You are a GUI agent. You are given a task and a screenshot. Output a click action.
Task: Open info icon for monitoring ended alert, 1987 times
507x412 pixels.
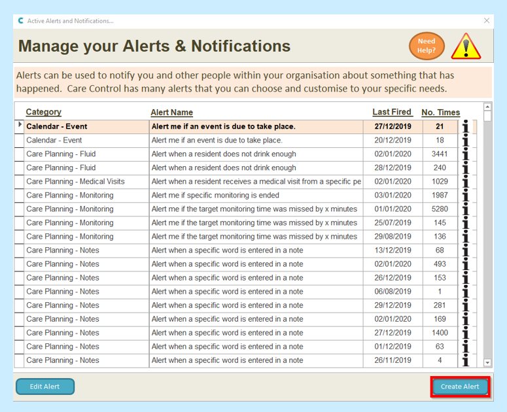tap(466, 196)
